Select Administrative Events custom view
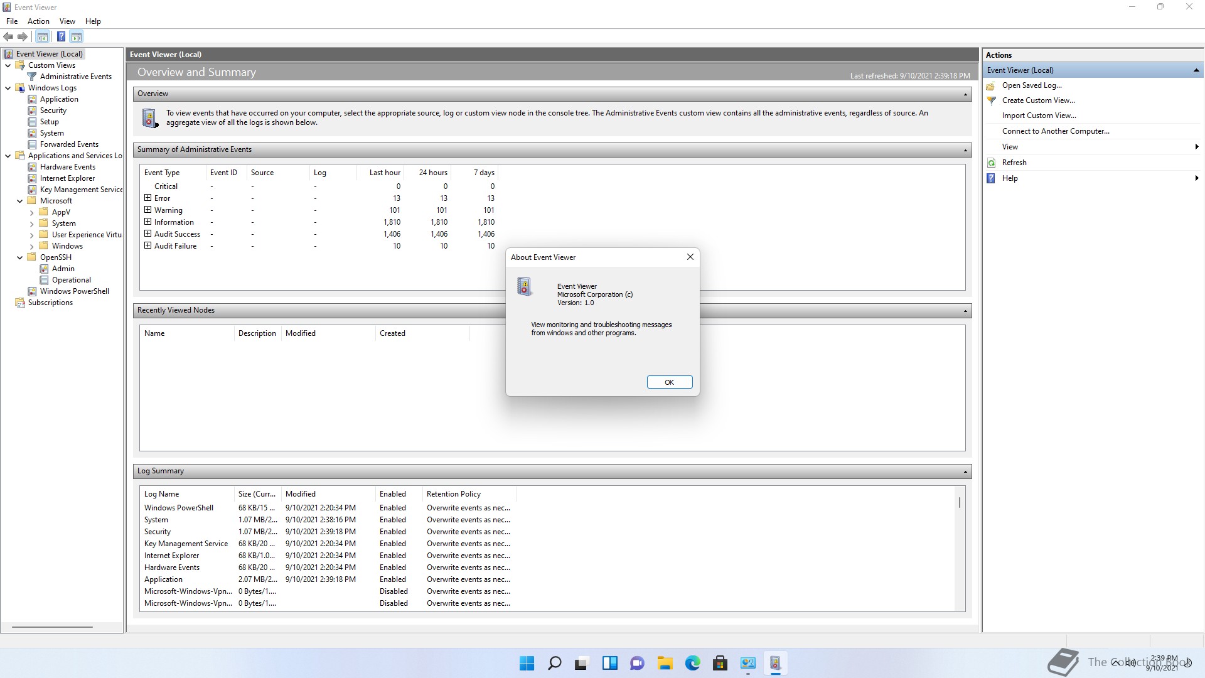The height and width of the screenshot is (678, 1205). click(75, 77)
